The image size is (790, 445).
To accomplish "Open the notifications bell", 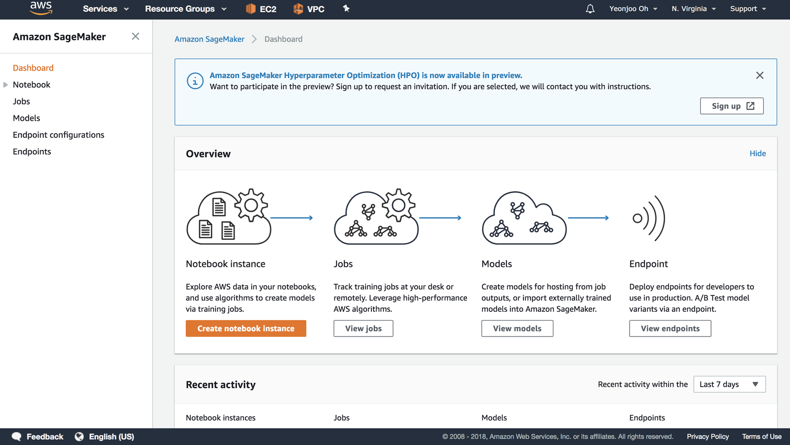I will pos(590,9).
